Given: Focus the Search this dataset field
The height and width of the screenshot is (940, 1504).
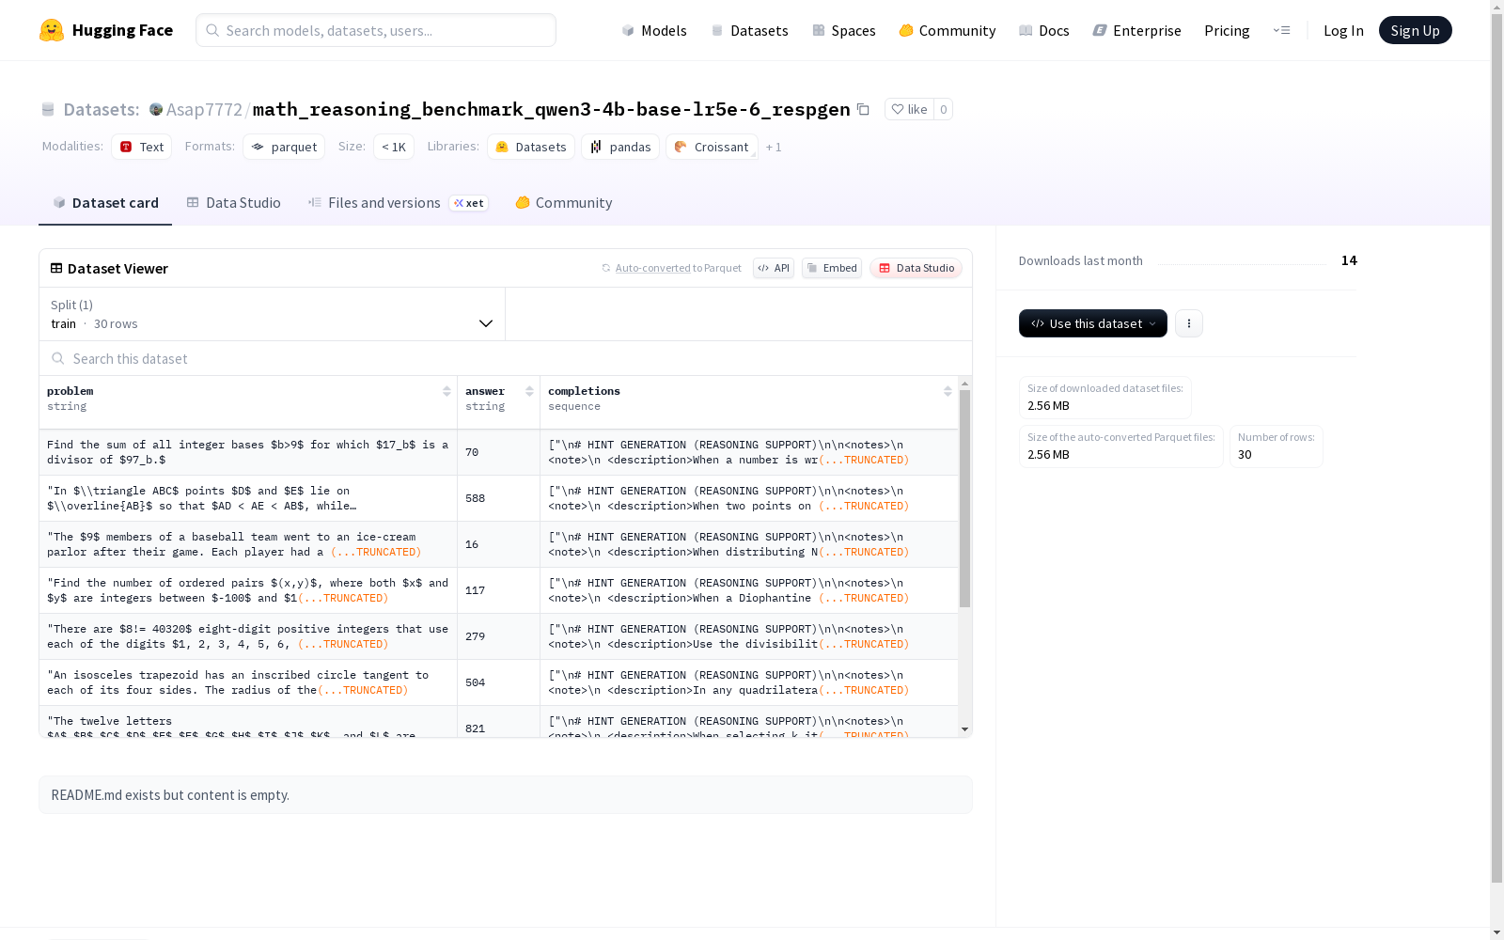Looking at the screenshot, I should pos(506,358).
